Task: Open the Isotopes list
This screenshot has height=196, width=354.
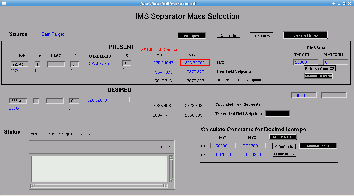Action: 191,36
